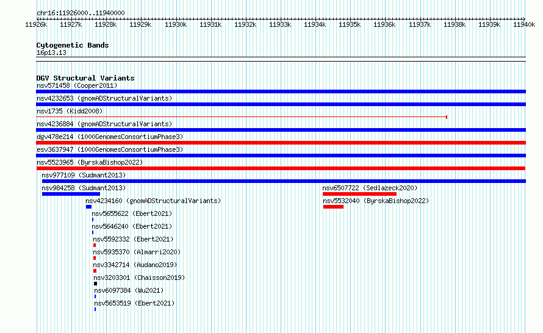
Task: Open nsv6097384 (Wu2021) label
Action: point(129,290)
